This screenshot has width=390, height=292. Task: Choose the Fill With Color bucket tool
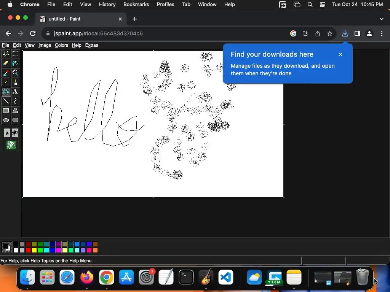tap(15, 63)
